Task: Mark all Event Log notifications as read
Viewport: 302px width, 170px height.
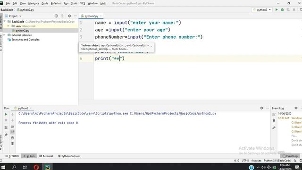Action: click(274, 114)
